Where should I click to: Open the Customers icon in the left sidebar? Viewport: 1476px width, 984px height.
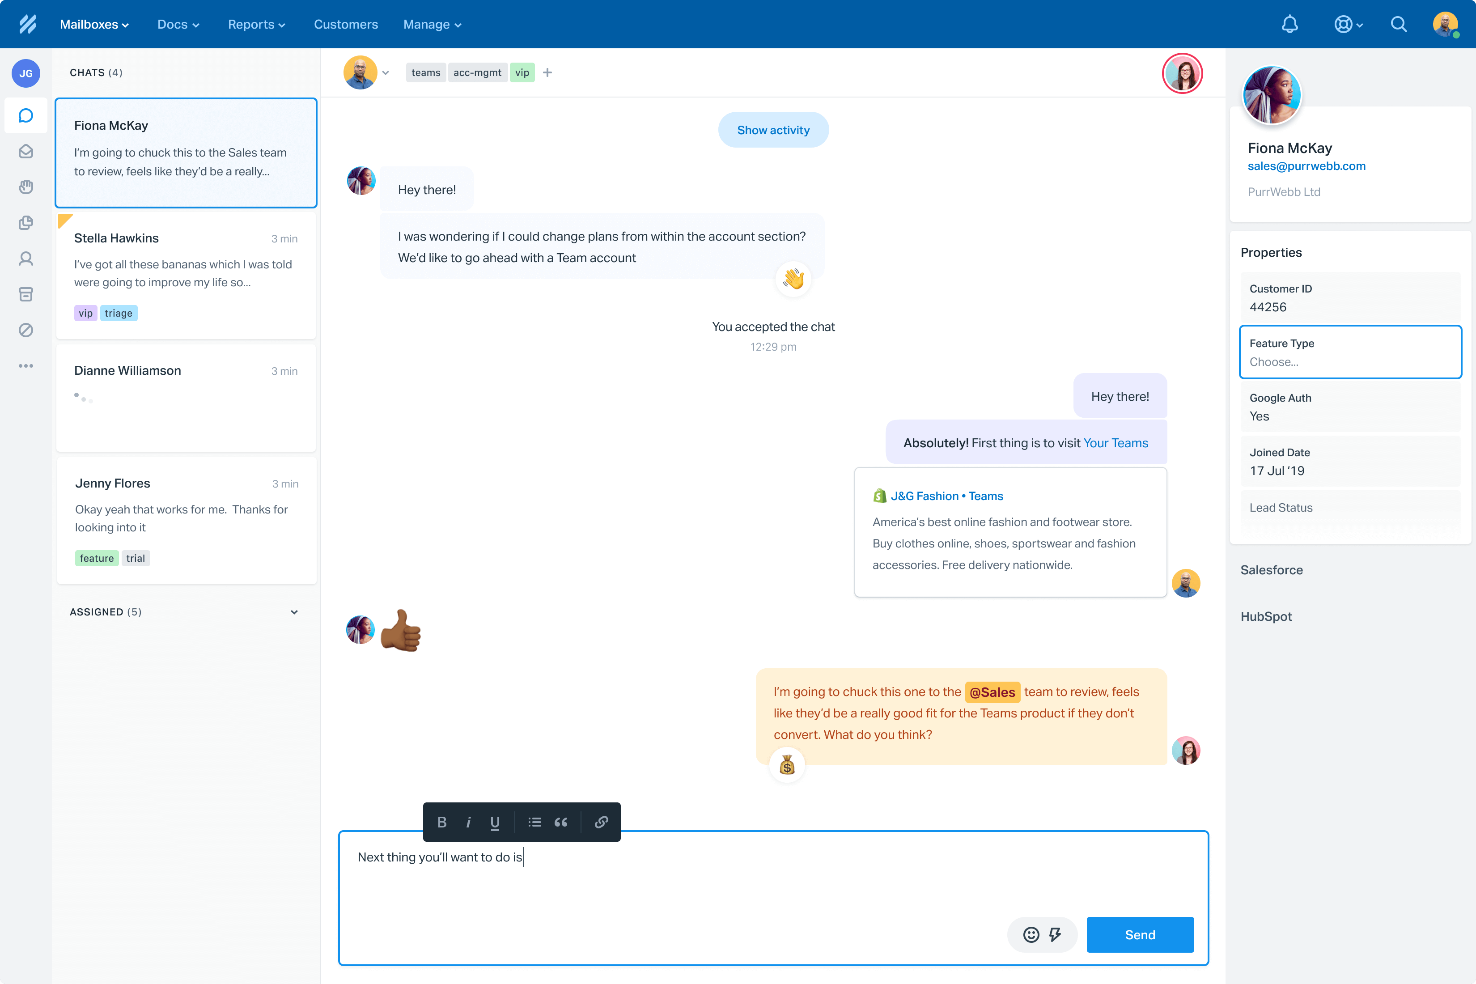tap(26, 259)
